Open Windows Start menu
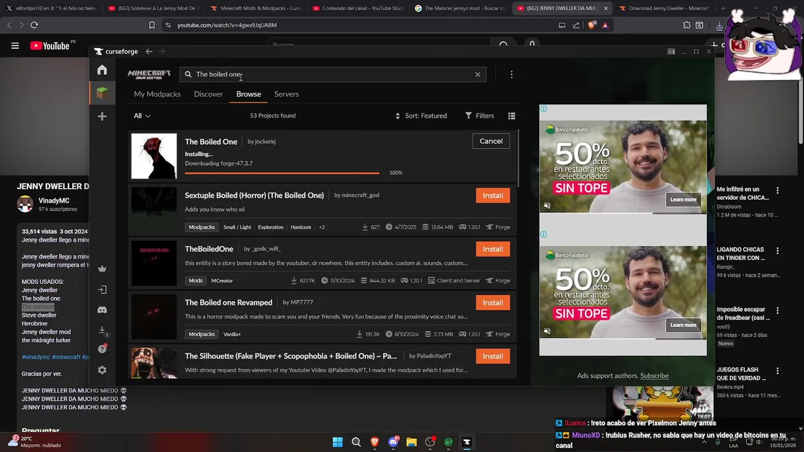This screenshot has height=452, width=804. coord(338,442)
